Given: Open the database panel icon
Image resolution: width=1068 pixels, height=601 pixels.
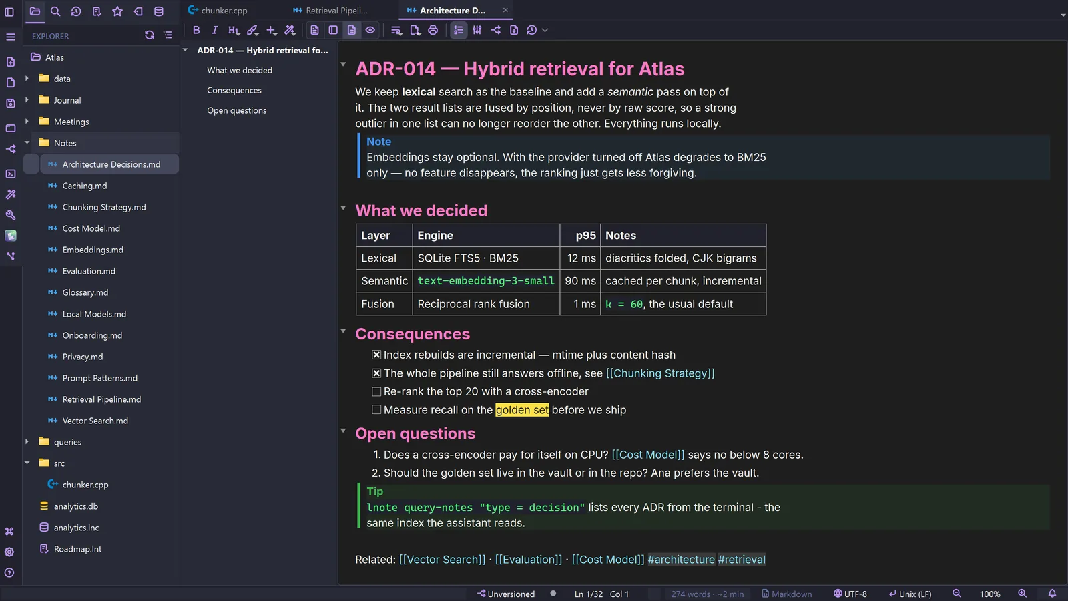Looking at the screenshot, I should [159, 11].
